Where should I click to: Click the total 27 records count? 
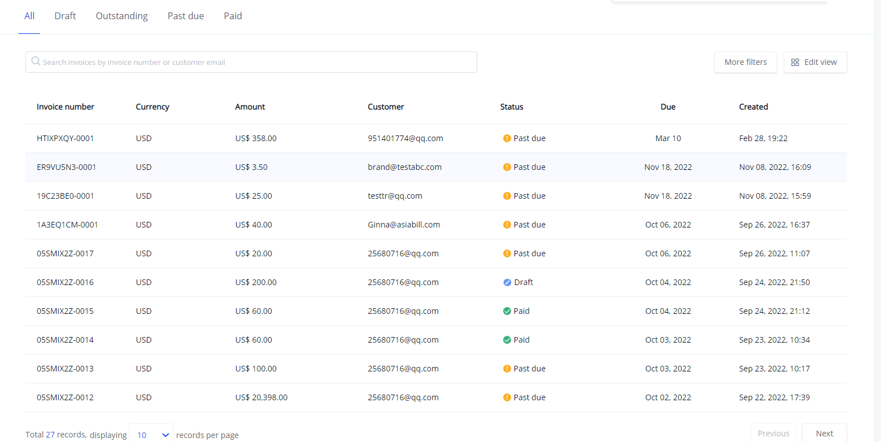[x=50, y=435]
